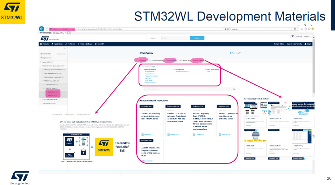Open the STM32CubeMX tool card
Screen dimensions: 335x185
[255, 142]
